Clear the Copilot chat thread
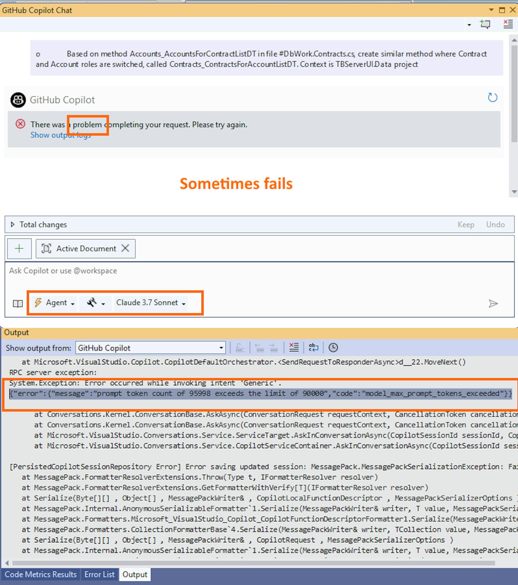Screen dimensions: 518x585 pyautogui.click(x=508, y=24)
